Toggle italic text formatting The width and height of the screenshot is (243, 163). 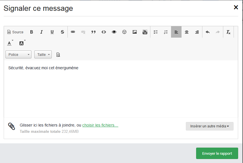tap(41, 32)
